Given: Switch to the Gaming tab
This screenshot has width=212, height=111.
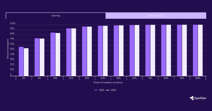Looking at the screenshot, I should 56,16.
